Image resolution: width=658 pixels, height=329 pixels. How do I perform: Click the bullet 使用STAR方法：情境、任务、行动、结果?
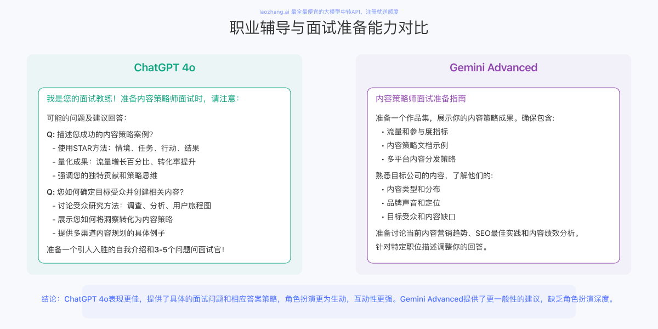point(126,148)
